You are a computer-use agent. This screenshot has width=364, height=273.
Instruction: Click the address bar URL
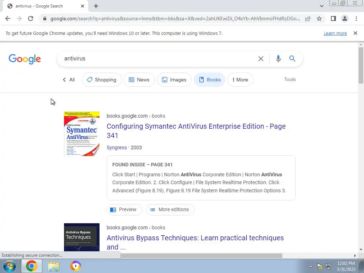[175, 18]
